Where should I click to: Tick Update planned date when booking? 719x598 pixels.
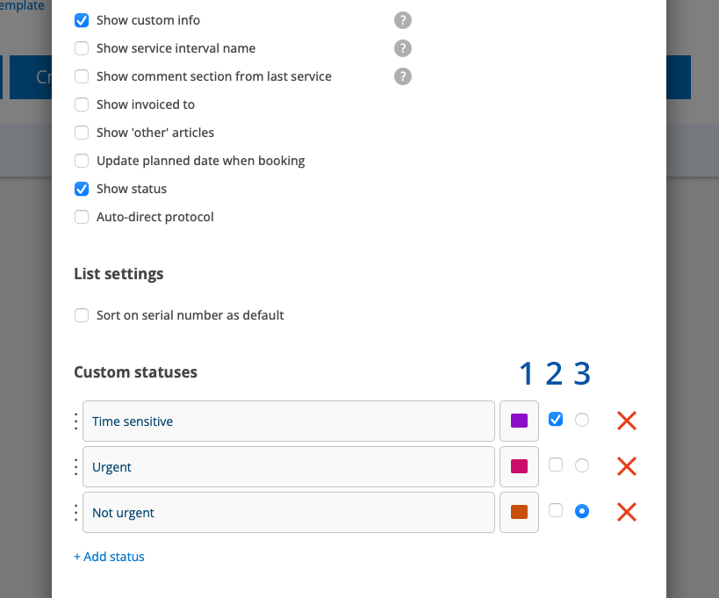[82, 161]
